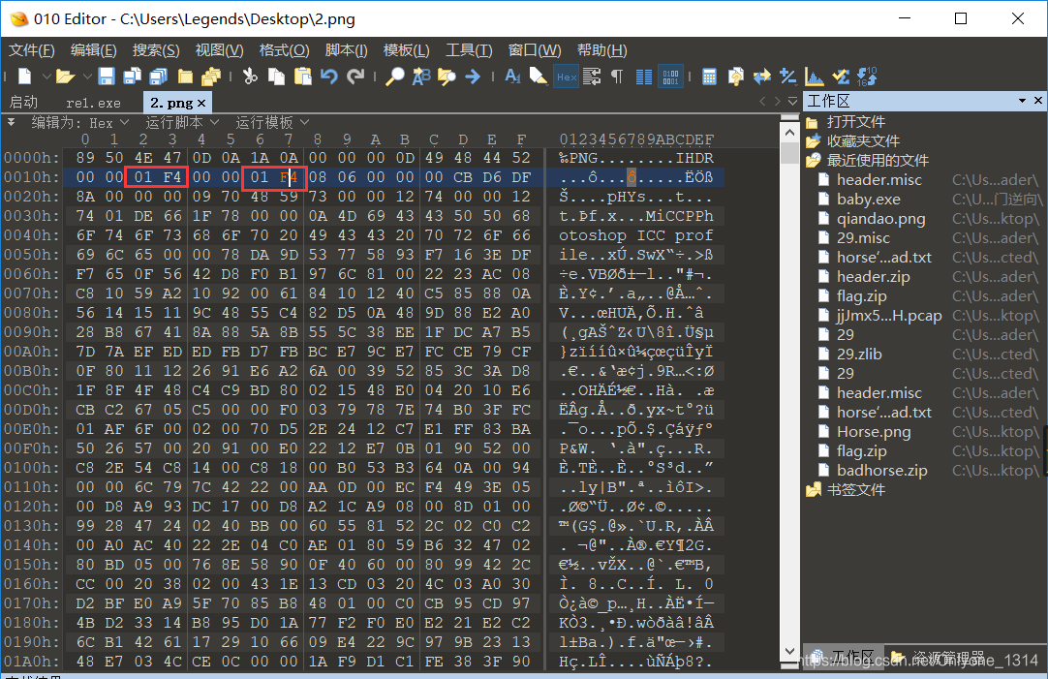Open a file with the Open folder icon
The image size is (1048, 679).
tap(65, 77)
